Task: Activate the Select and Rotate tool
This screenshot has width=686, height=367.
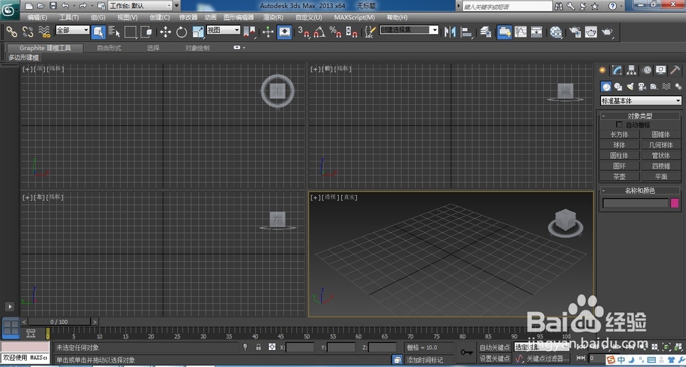Action: click(182, 31)
